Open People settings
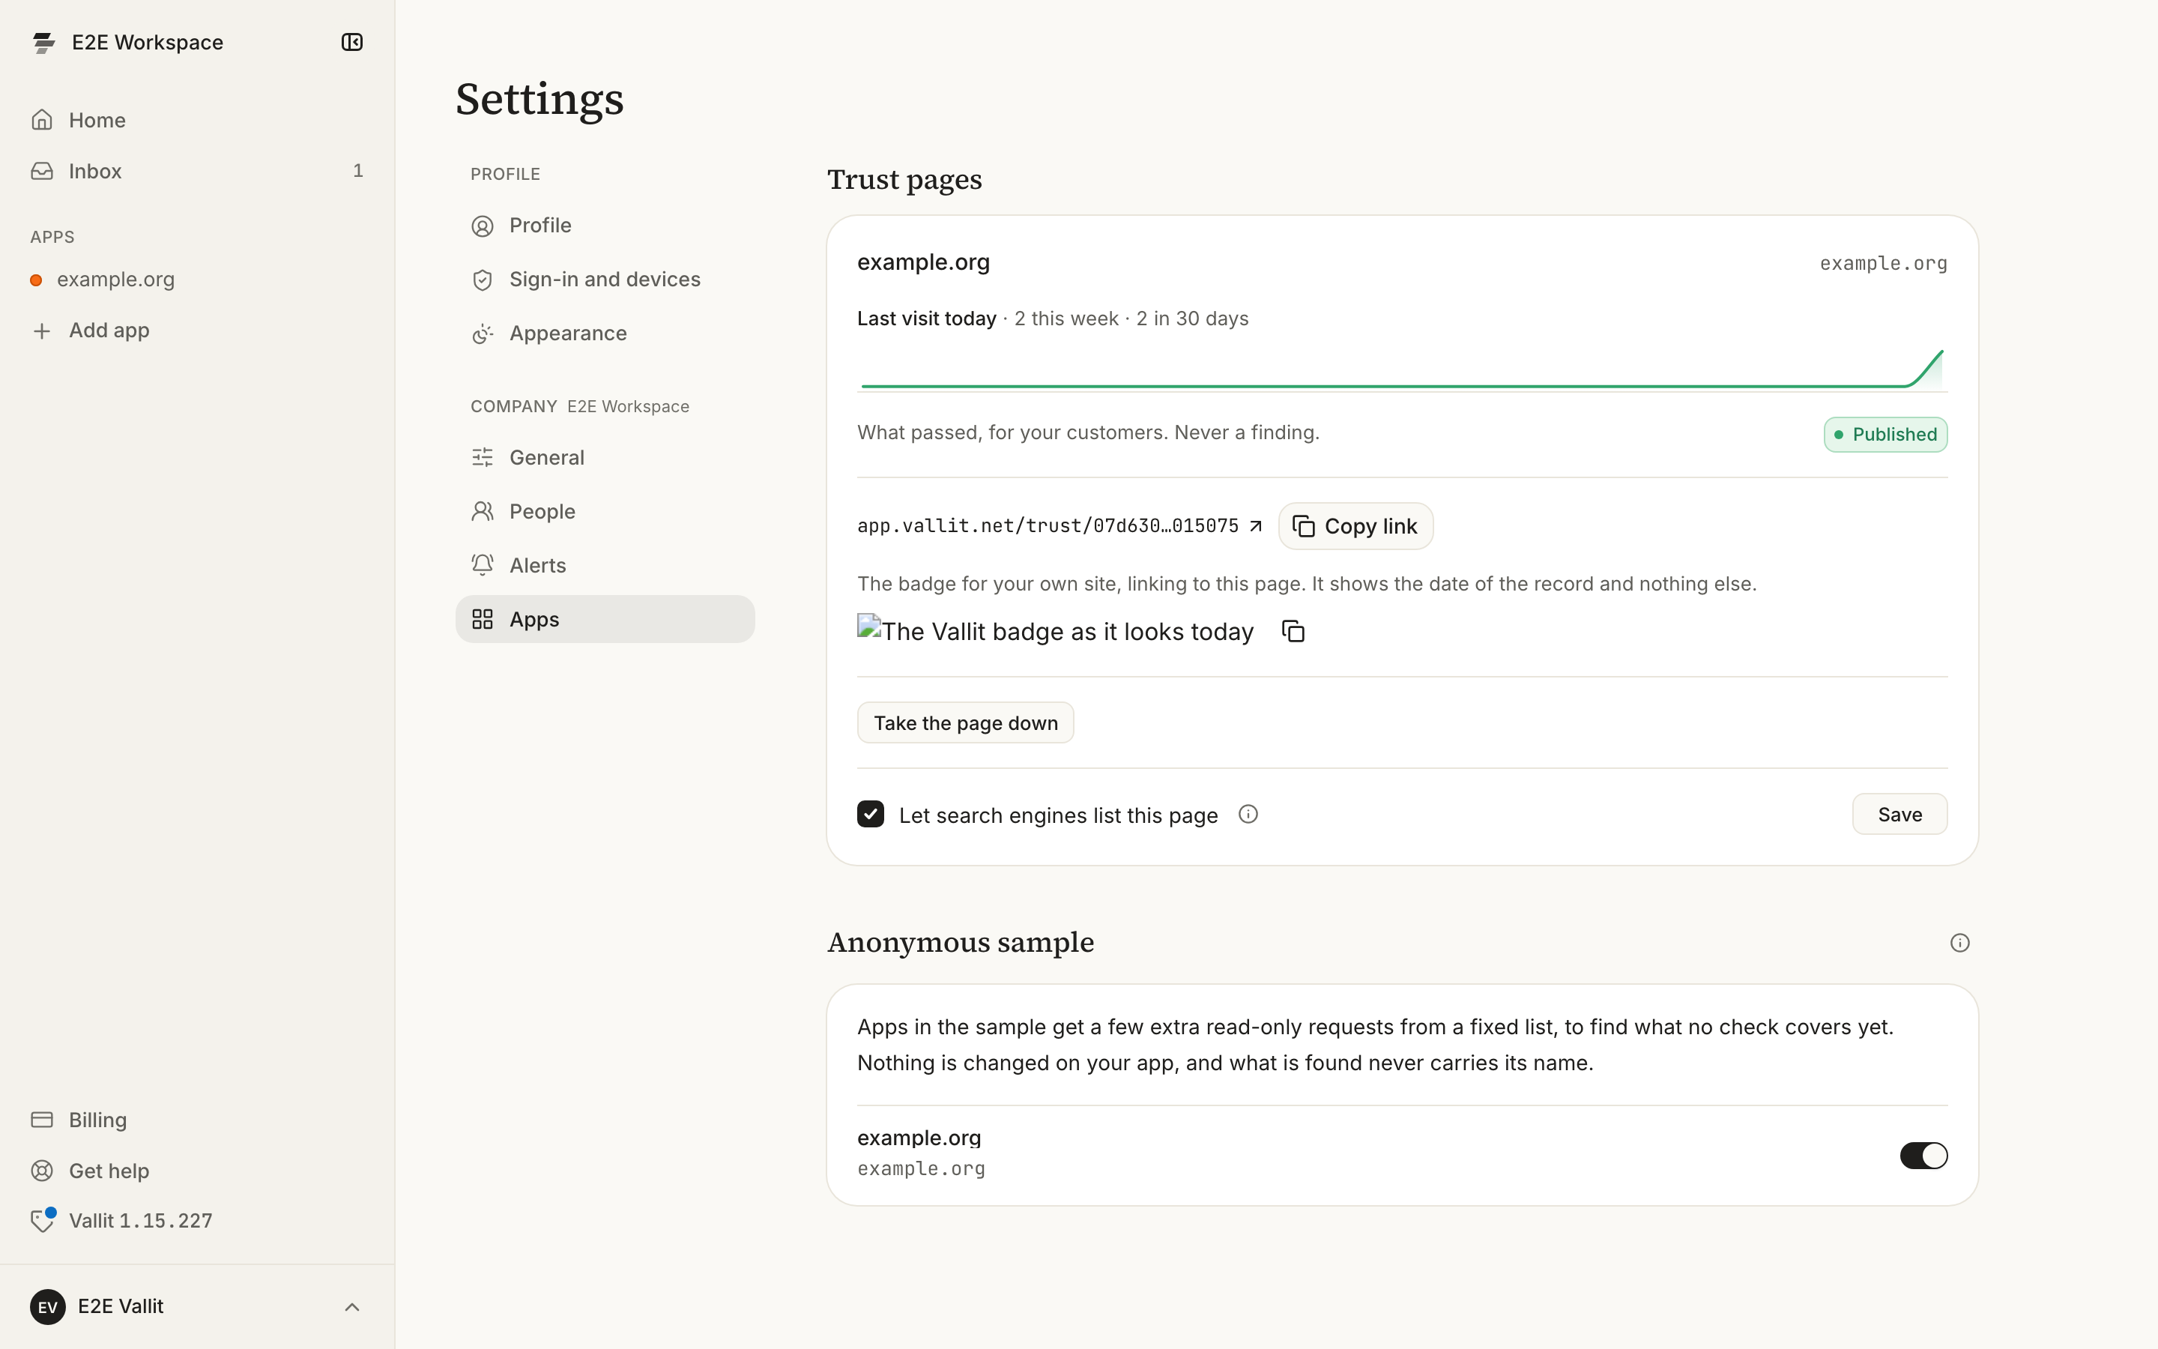 (x=605, y=511)
